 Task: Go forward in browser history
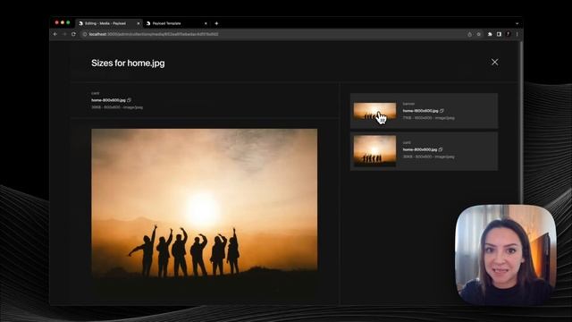[x=64, y=34]
